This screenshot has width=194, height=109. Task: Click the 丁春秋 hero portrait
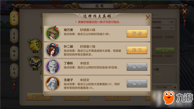tap(53, 67)
